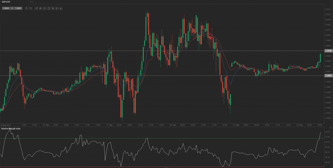Click the zoom in magnifier icon

pyautogui.click(x=31, y=8)
